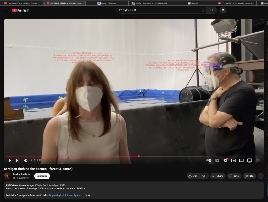The height and width of the screenshot is (202, 268).
Task: Click the 61.3M subscribers text
Action: (21, 178)
